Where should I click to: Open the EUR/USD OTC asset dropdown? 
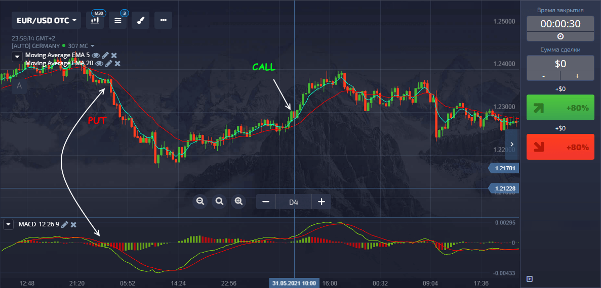(46, 20)
